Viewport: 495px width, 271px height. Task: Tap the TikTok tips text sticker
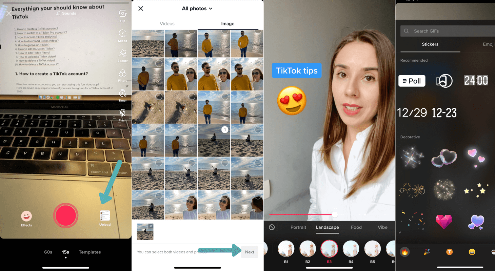pyautogui.click(x=297, y=70)
